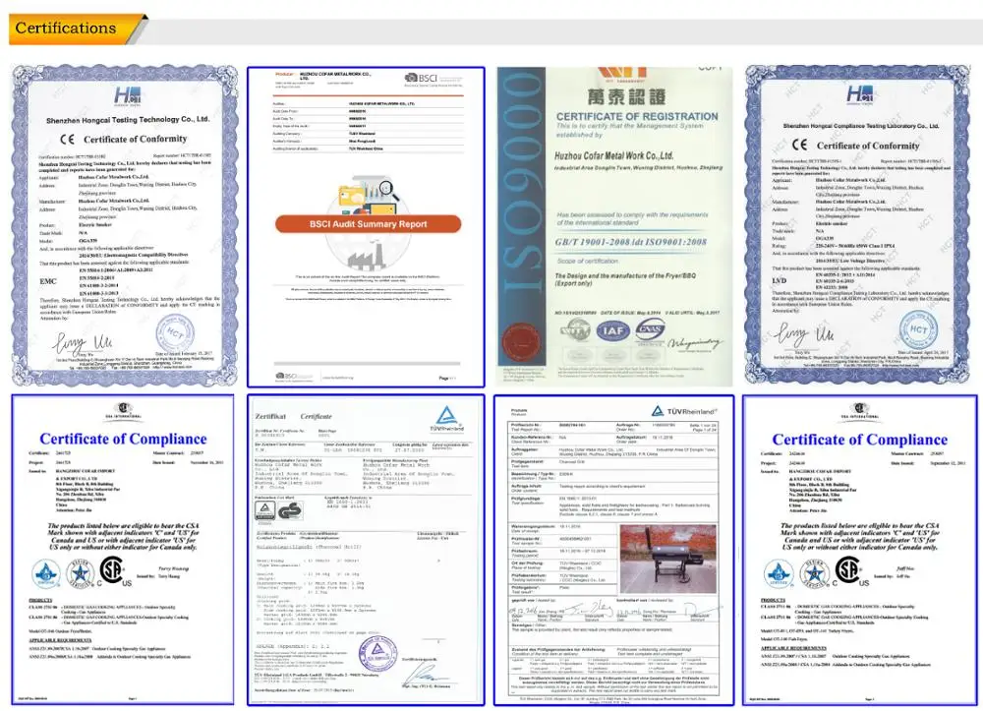Click 'Shenzhen Hongcai Testing Technology Co., Ltd.' heading
The image size is (983, 711).
128,119
